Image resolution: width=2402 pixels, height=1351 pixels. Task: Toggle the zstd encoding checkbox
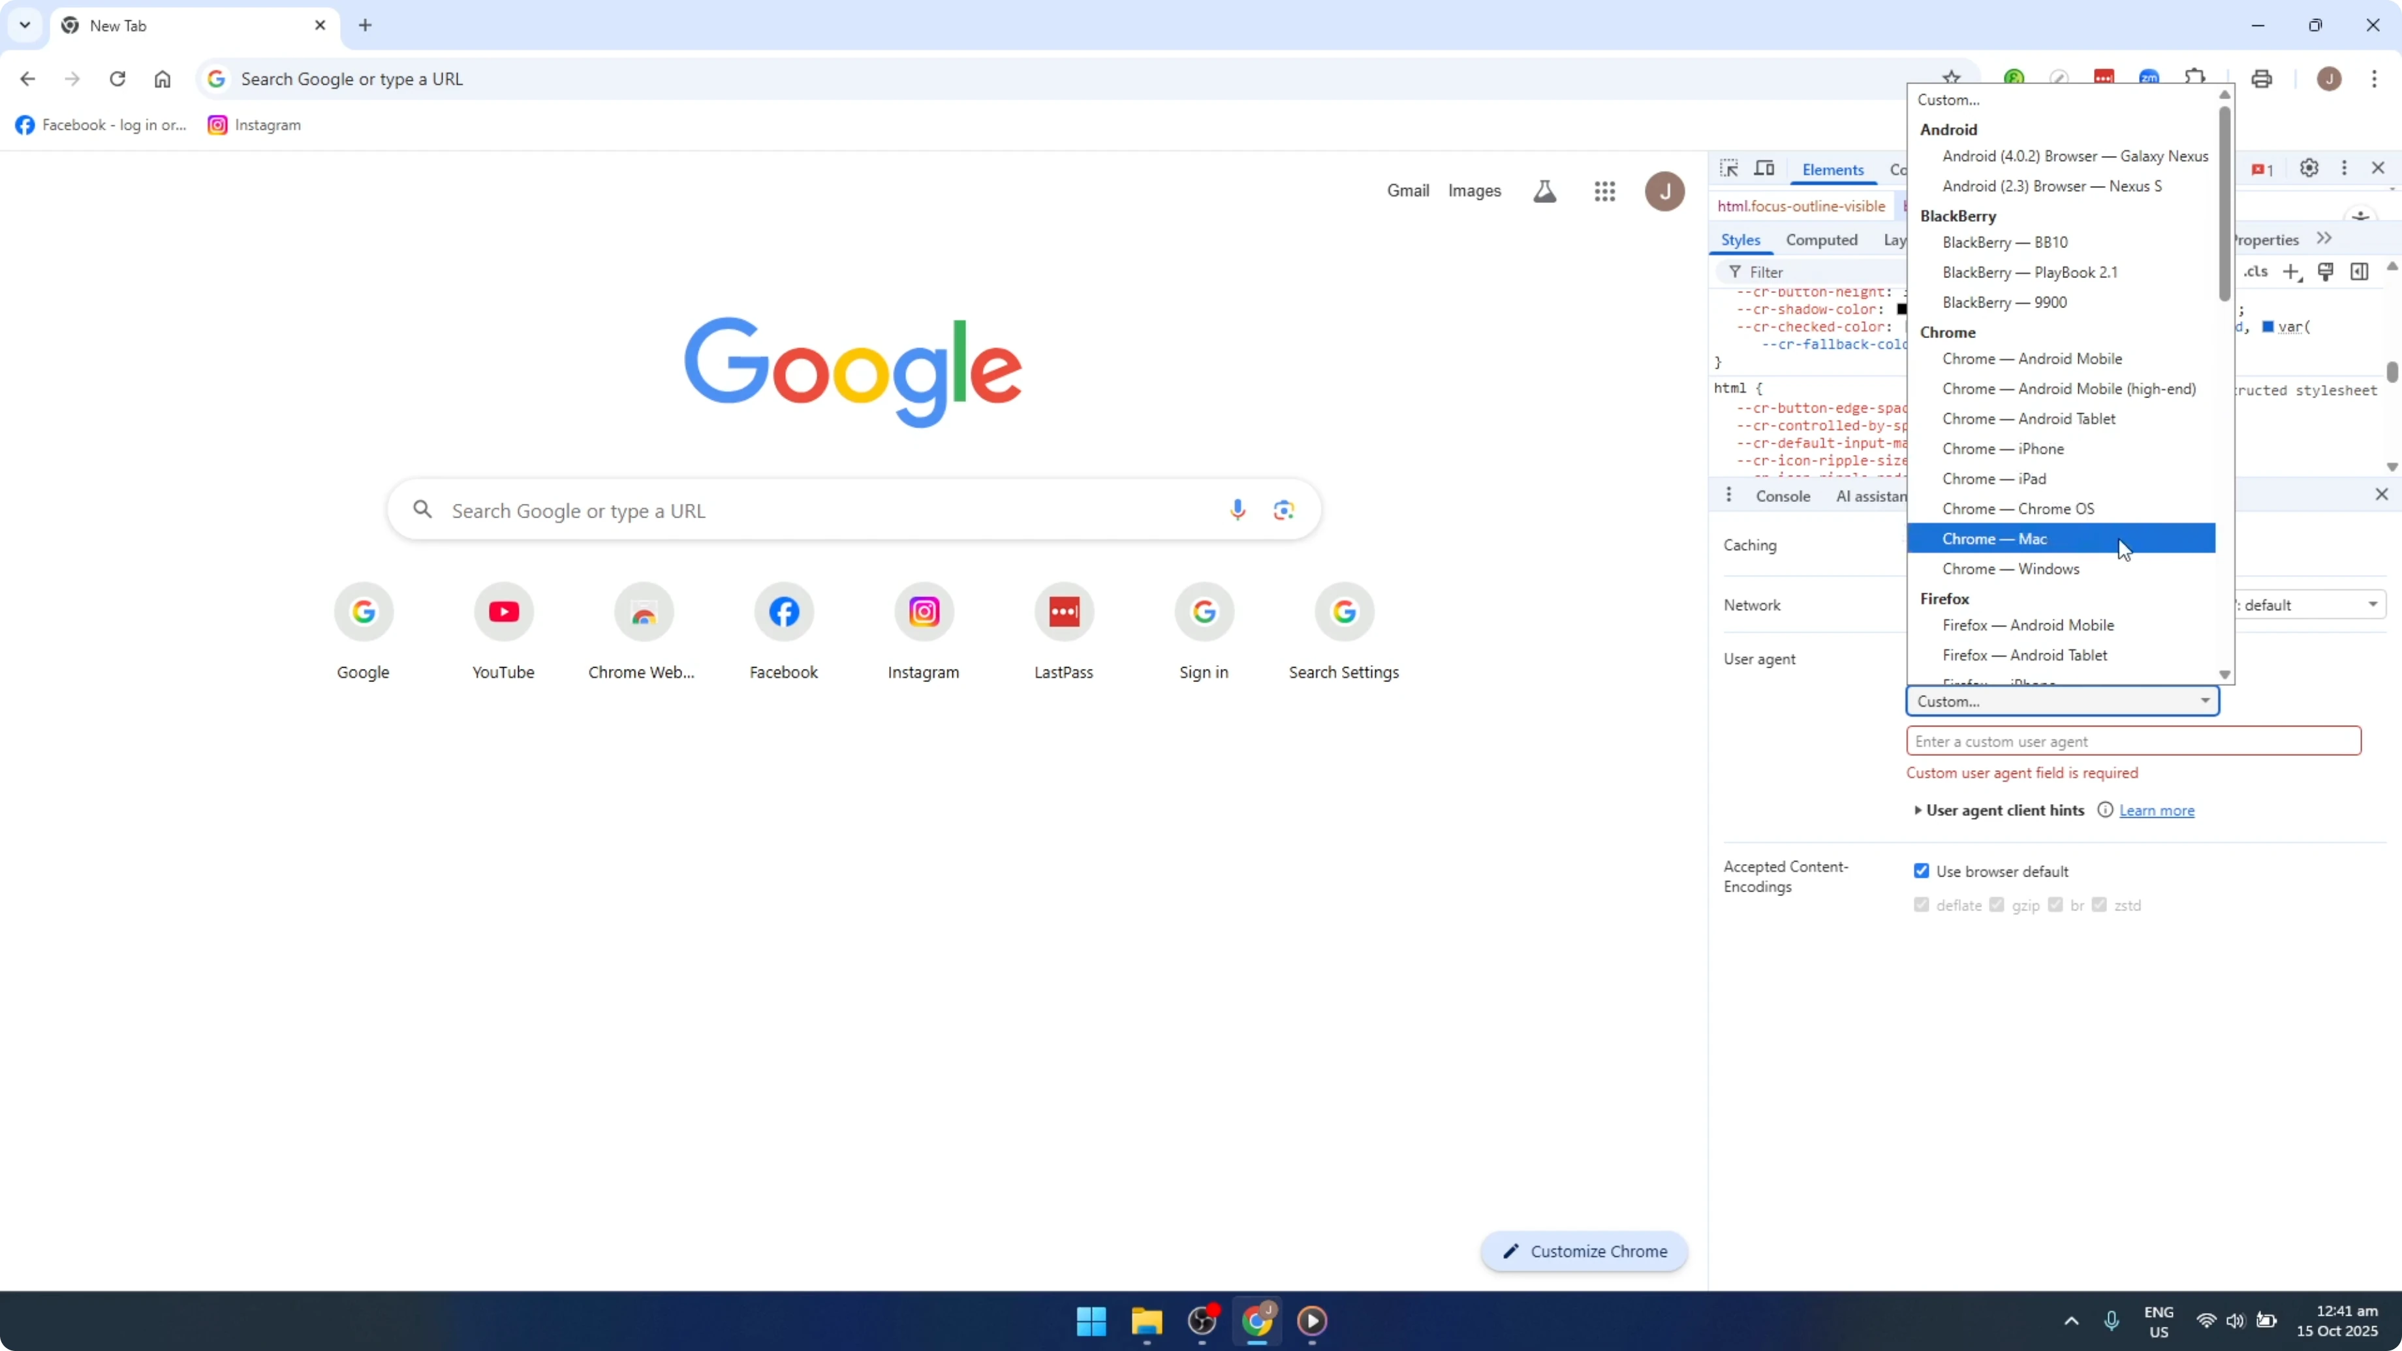pos(2101,905)
